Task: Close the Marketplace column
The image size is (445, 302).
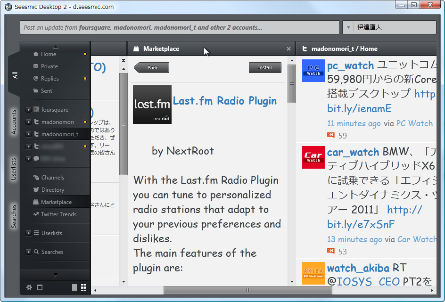Action: pos(288,49)
